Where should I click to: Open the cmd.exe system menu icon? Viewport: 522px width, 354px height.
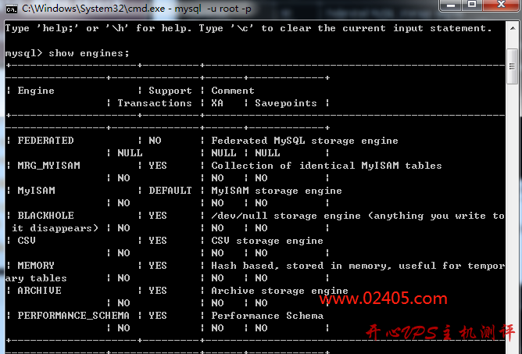11,9
